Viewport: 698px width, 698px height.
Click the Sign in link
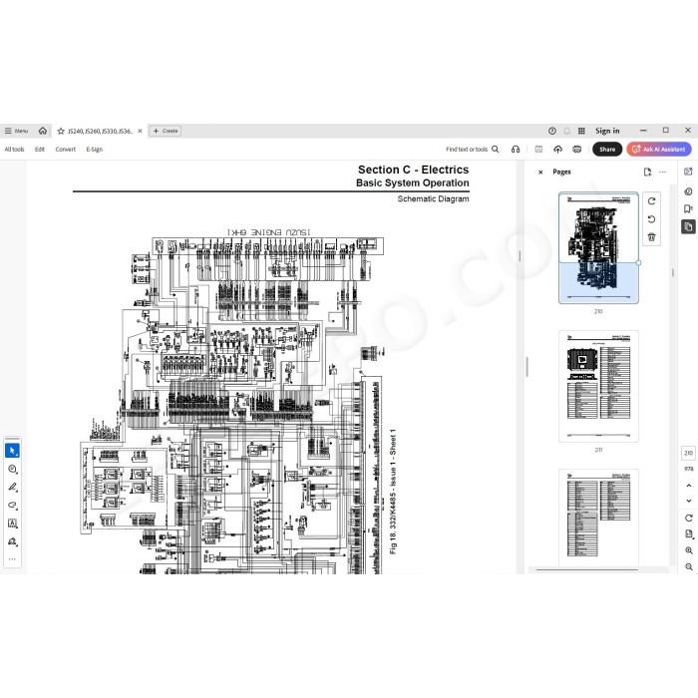[607, 131]
